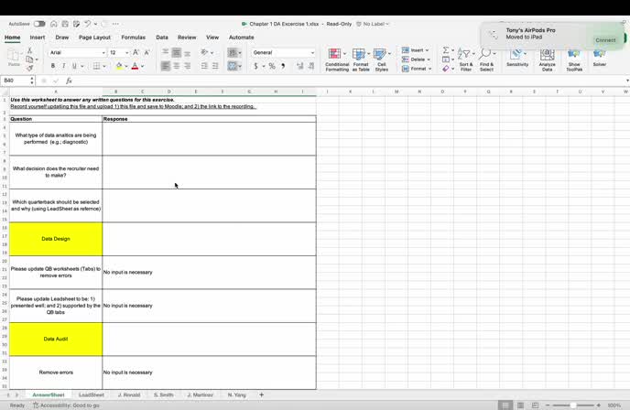Click the Decrease Font Size icon
The width and height of the screenshot is (630, 410).
tap(147, 52)
